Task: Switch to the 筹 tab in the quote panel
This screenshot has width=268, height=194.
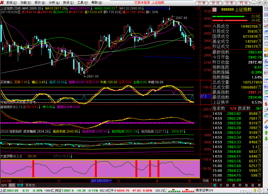Action: [x=259, y=185]
